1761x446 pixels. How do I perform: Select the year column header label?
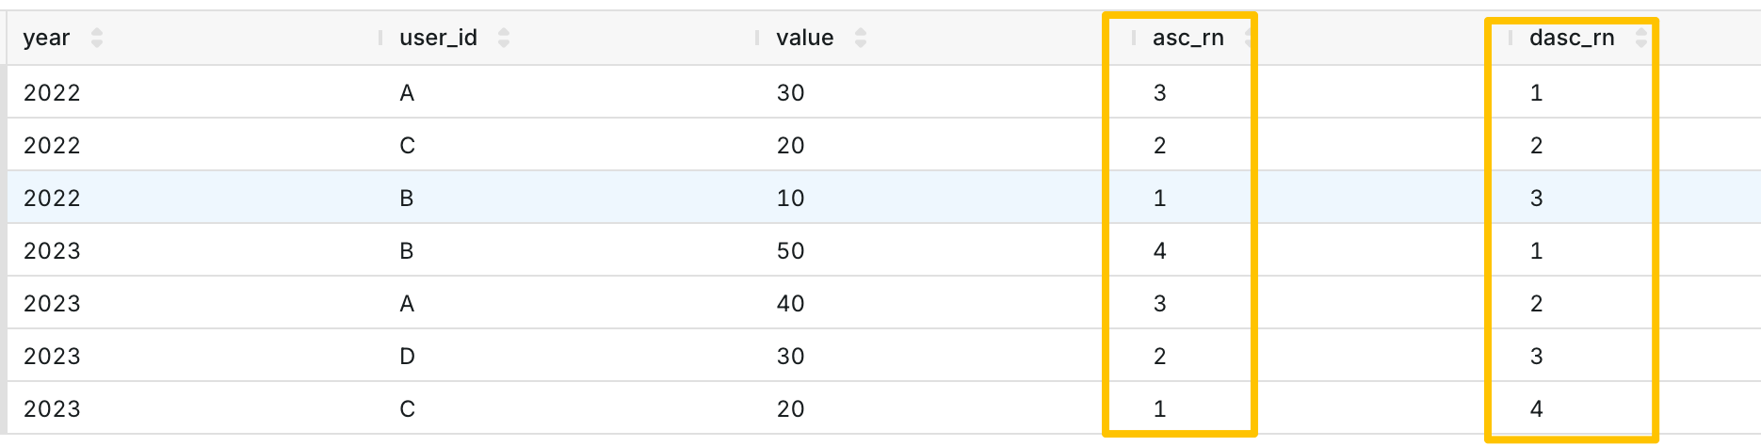(x=46, y=38)
